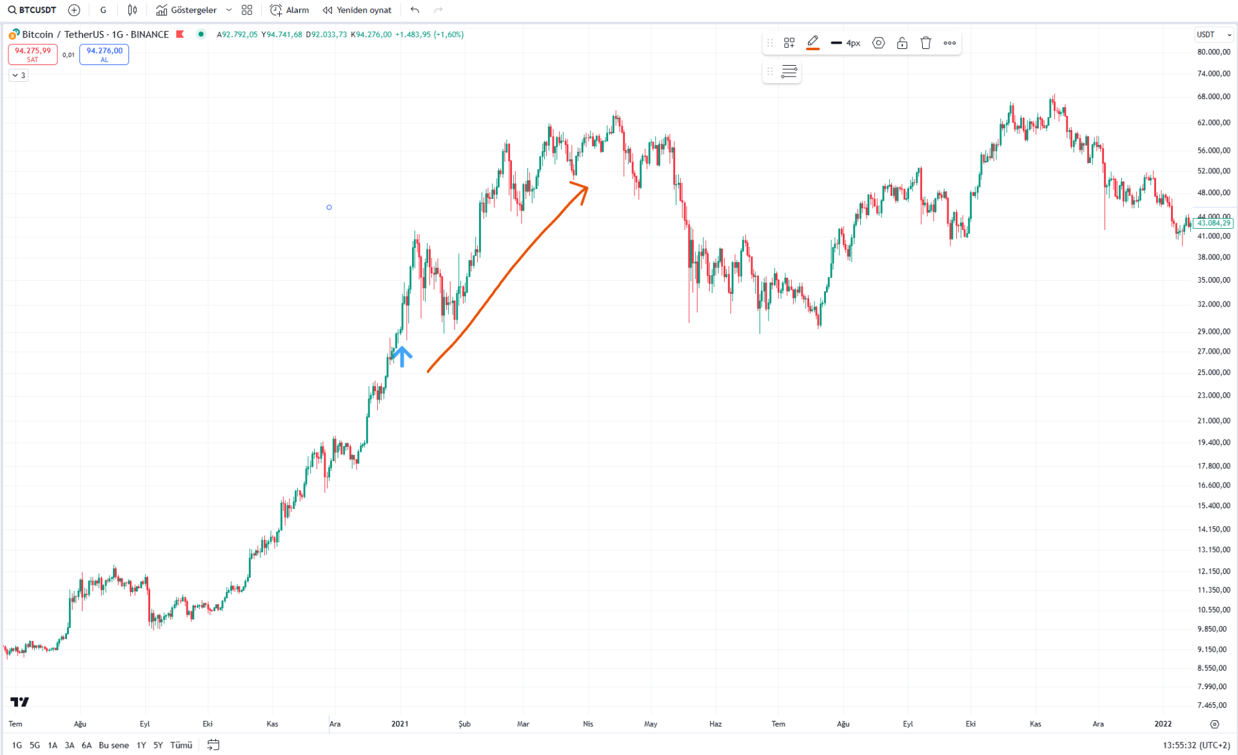1238x755 pixels.
Task: Toggle the green market status indicator
Action: (x=201, y=34)
